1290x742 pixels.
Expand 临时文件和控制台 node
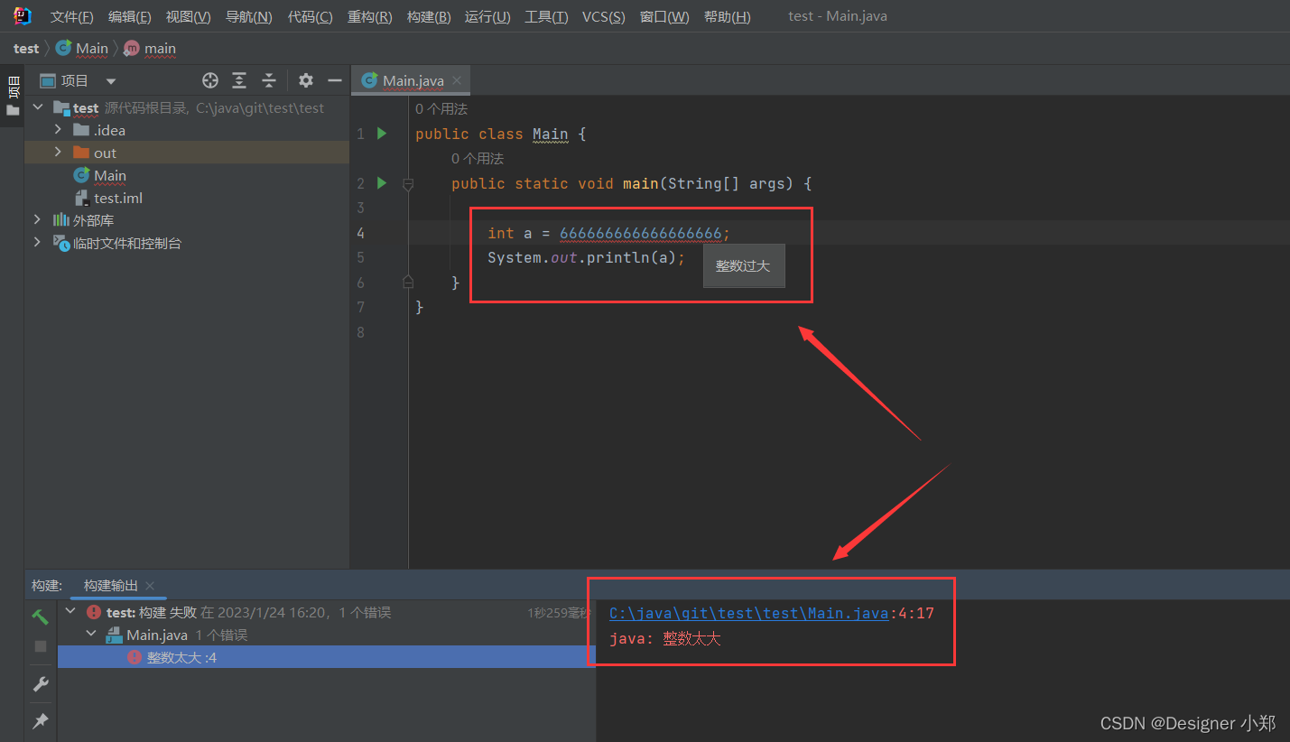click(x=38, y=242)
